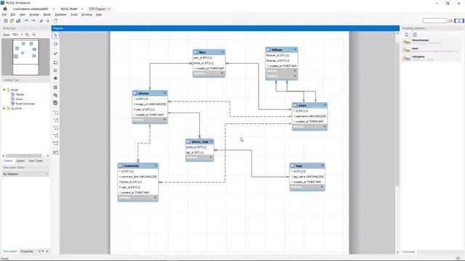Collapse the likes table box
465x261 pixels.
pyautogui.click(x=222, y=52)
